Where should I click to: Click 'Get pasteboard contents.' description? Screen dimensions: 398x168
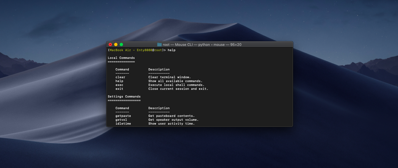[172, 116]
